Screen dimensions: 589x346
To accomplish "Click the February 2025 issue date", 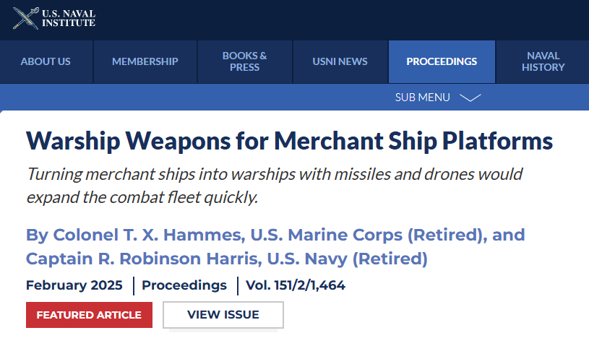I will tap(74, 285).
